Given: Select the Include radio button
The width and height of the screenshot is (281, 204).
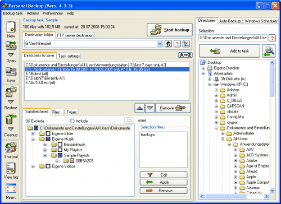Looking at the screenshot, I should (x=72, y=121).
